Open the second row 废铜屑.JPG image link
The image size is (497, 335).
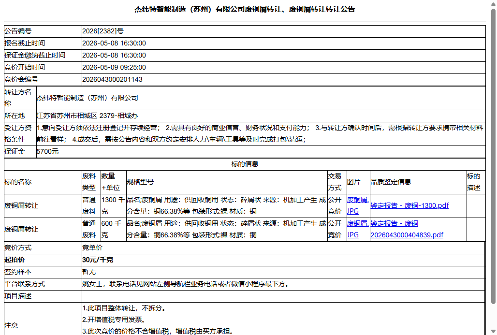358,229
